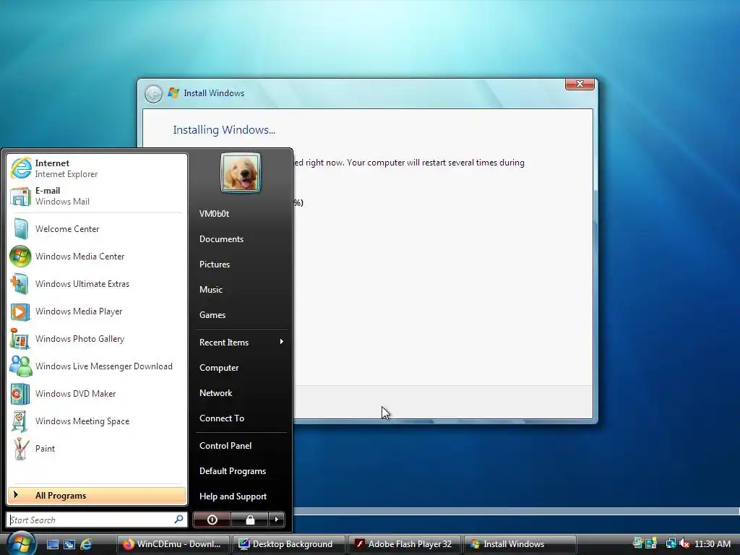Click the Start orb button

click(x=20, y=543)
